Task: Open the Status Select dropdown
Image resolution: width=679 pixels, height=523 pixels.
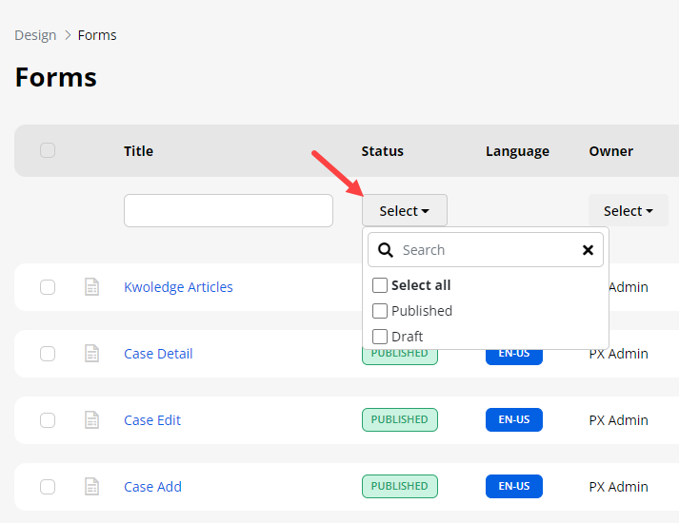Action: [x=404, y=211]
